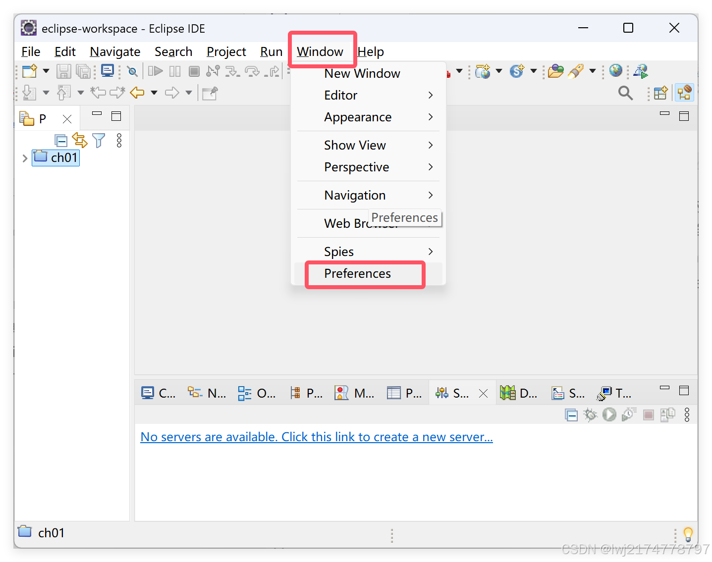Toggle the Pin Editor icon
This screenshot has width=712, height=562.
[x=210, y=93]
